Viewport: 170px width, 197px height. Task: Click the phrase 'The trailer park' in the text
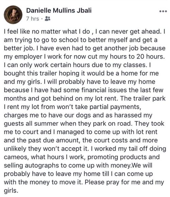pos(143,98)
